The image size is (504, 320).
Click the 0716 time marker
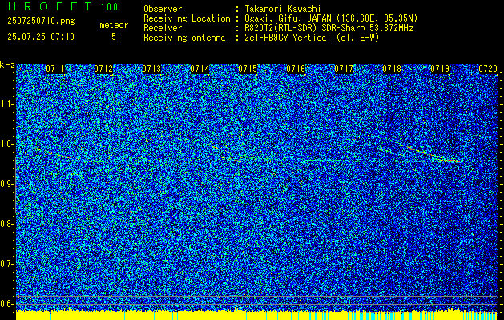coord(296,69)
